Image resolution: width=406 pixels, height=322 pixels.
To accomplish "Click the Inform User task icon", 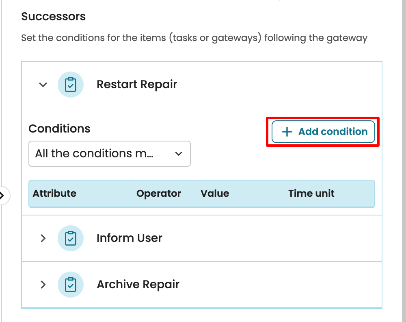I will pos(71,238).
